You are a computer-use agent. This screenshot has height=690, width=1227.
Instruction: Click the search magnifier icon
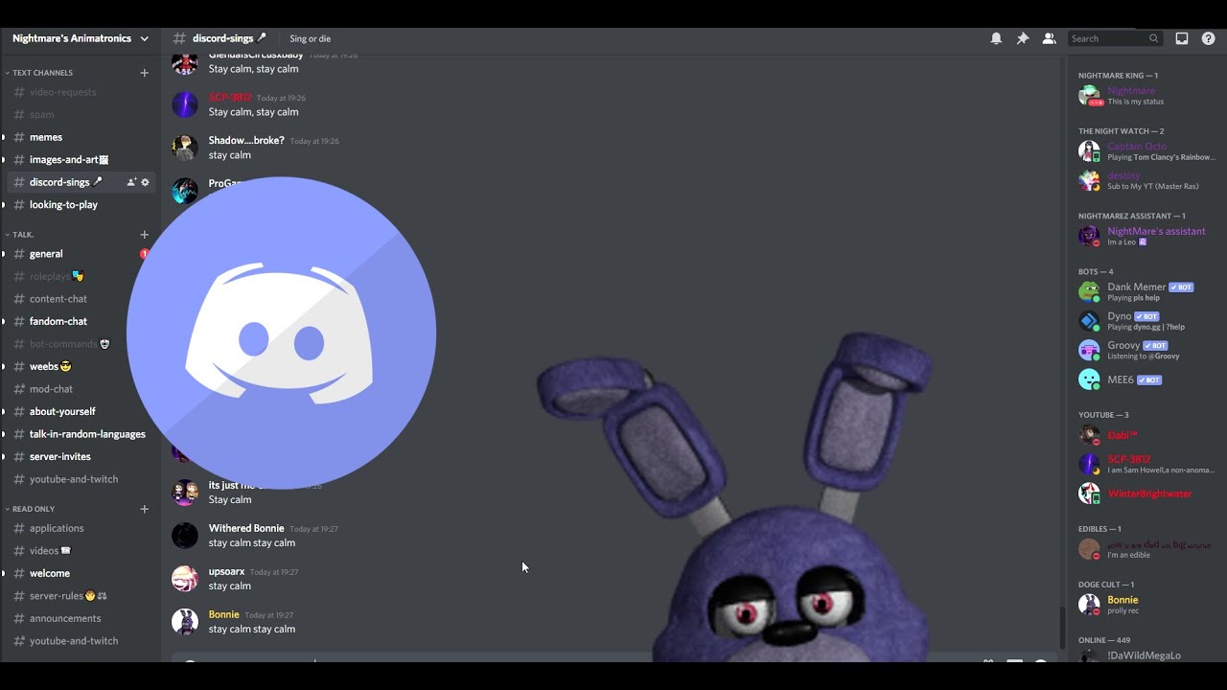(x=1153, y=38)
